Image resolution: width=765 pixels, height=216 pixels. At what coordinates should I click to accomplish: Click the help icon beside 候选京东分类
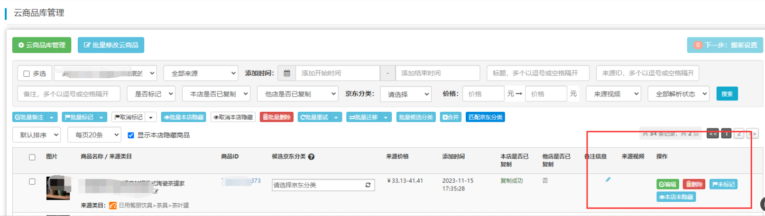click(x=311, y=157)
